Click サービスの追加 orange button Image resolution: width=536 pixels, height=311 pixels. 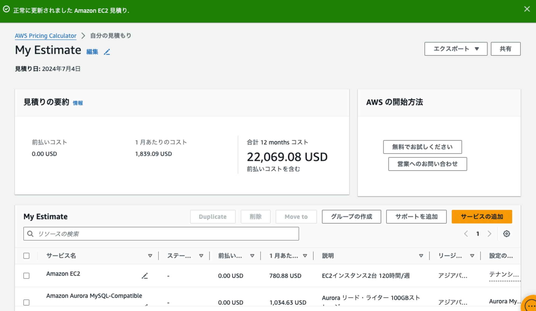pyautogui.click(x=482, y=217)
